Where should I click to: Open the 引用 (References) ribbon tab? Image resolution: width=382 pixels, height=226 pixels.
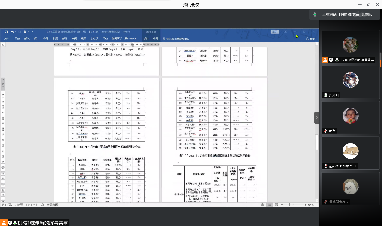click(x=55, y=38)
